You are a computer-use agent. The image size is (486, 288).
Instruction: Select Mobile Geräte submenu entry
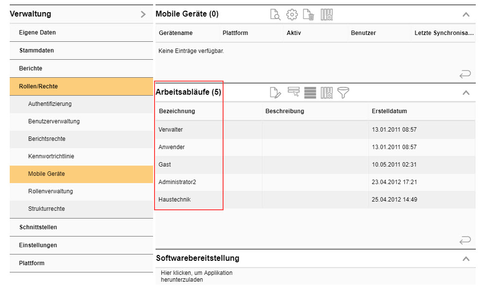click(x=81, y=174)
